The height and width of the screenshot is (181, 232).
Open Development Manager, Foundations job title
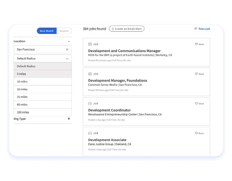click(x=117, y=81)
